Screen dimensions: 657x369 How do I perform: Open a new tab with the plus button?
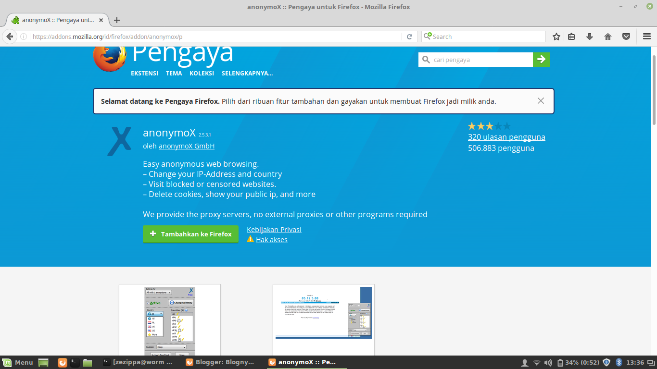coord(116,20)
